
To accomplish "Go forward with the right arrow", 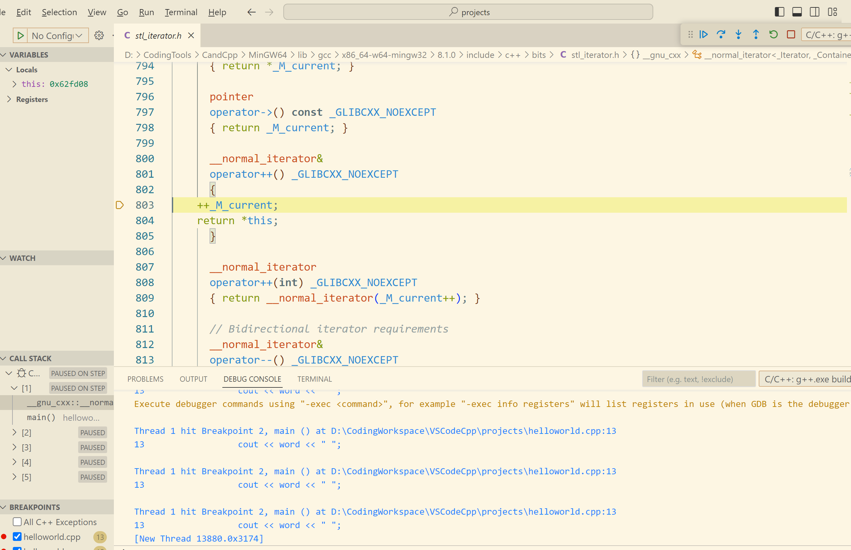I will pyautogui.click(x=269, y=12).
